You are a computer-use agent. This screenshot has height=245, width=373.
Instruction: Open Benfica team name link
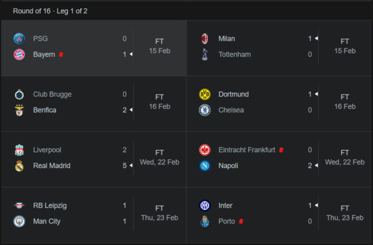[44, 110]
